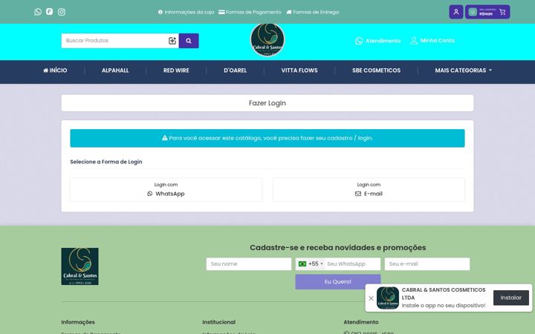535x334 pixels.
Task: Open VITTA FLOWS category
Action: tap(299, 71)
